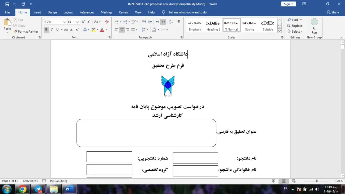This screenshot has width=345, height=194.
Task: Apply the Heading 1 style
Action: point(213,26)
